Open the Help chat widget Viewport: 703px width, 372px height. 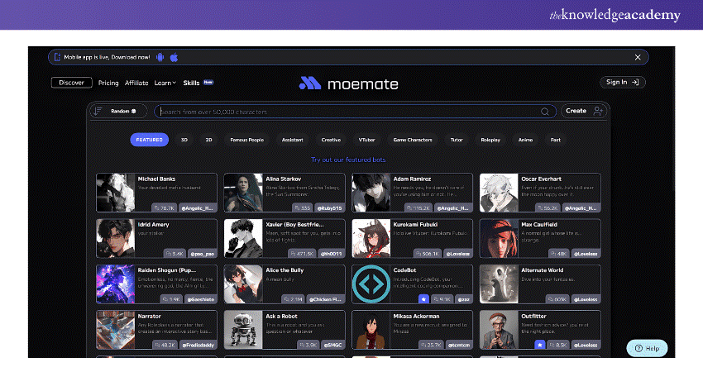(647, 348)
